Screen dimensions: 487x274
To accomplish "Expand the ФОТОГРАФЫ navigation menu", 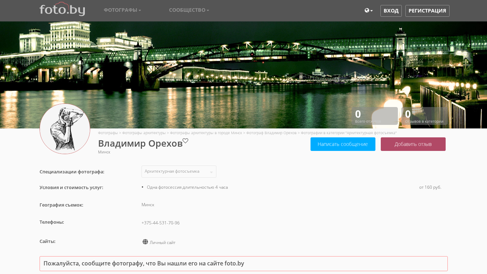I will [x=122, y=10].
